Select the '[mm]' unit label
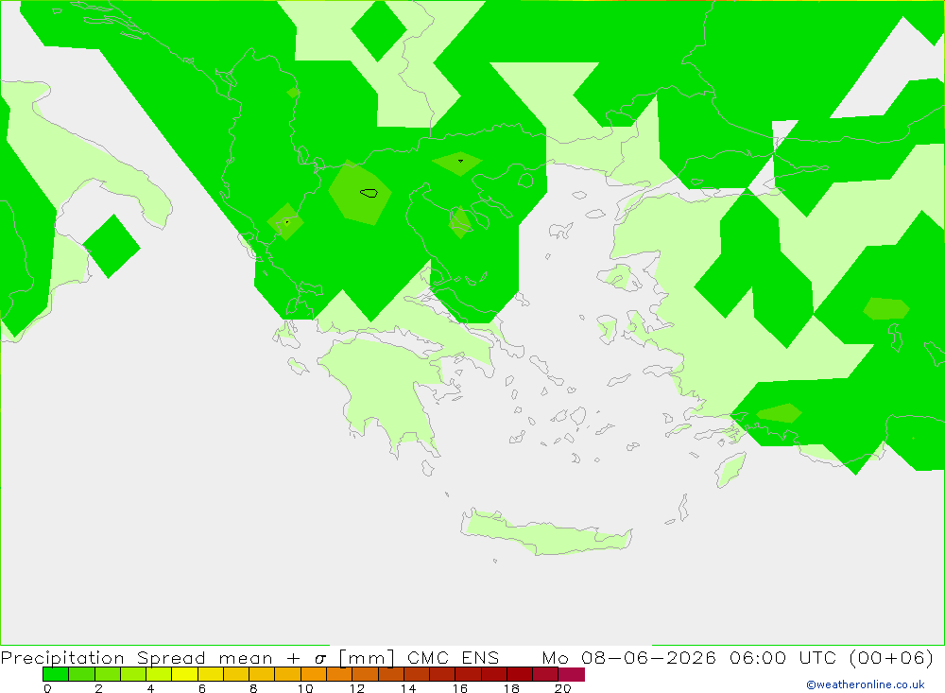Screen dimensions: 945x693 click(x=367, y=657)
